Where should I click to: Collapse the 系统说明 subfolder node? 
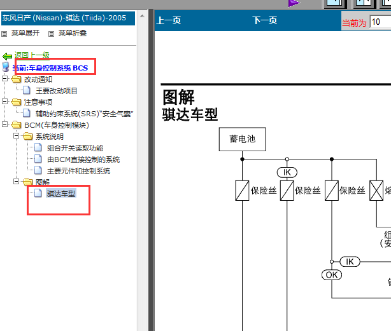[16, 136]
